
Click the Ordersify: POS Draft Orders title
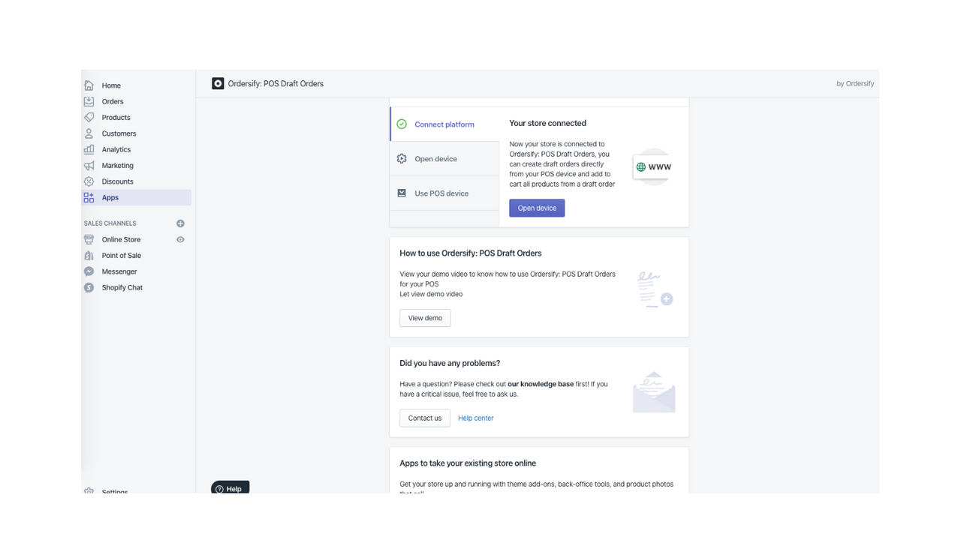click(x=276, y=84)
